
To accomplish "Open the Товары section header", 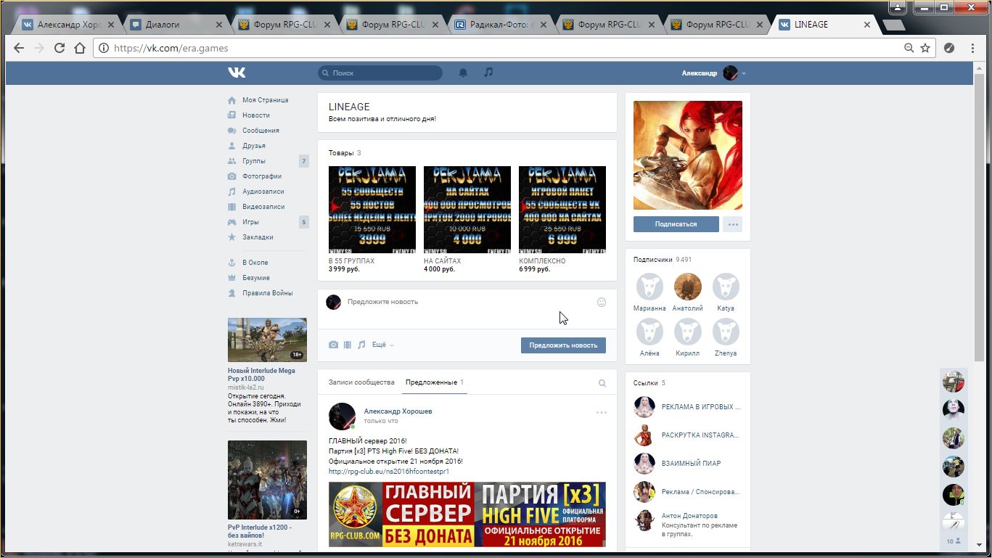I will [345, 153].
